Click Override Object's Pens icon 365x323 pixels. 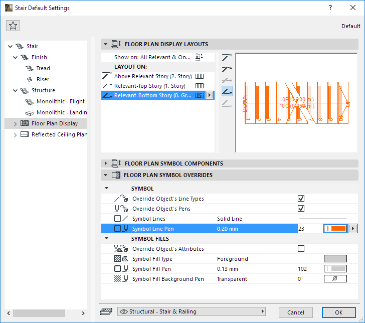[121, 209]
